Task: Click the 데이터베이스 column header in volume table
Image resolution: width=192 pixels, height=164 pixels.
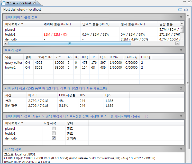Action: pyautogui.click(x=15, y=24)
